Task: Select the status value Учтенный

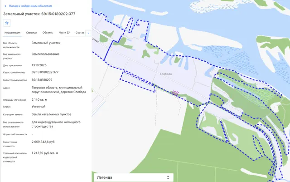Action: tap(39, 107)
